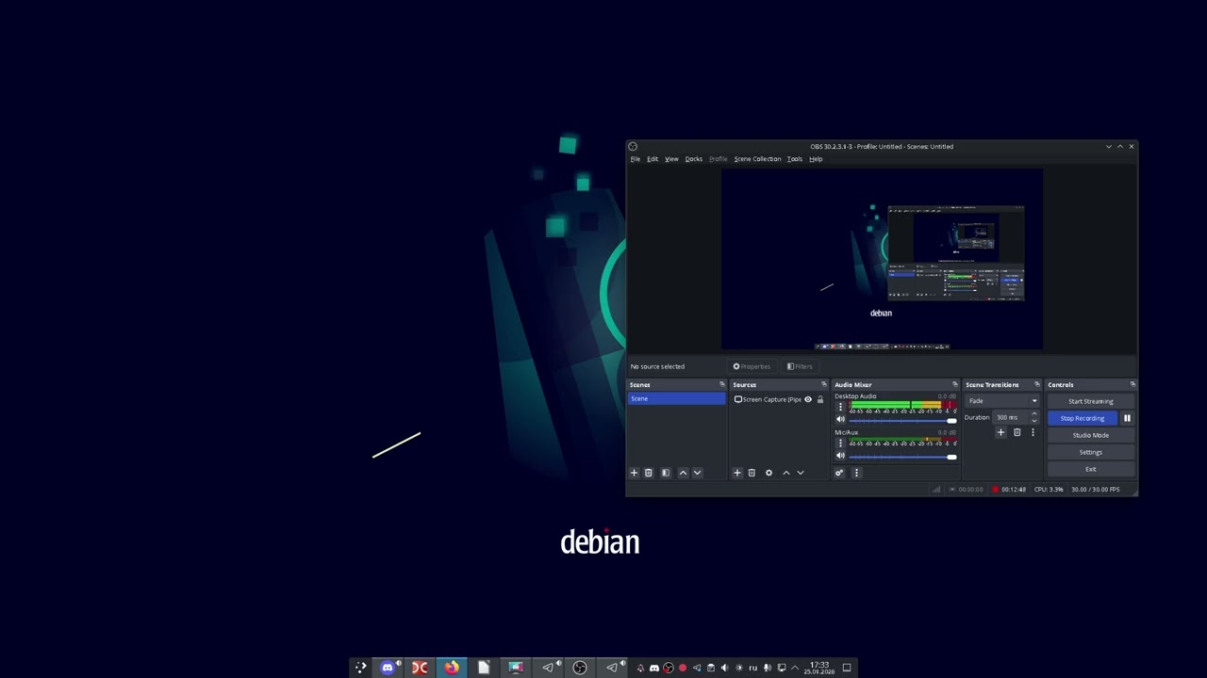Open Fade transition dropdown
Image resolution: width=1207 pixels, height=678 pixels.
tap(1001, 401)
